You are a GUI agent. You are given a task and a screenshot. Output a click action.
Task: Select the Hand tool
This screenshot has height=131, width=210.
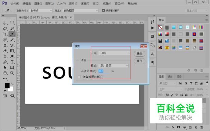pyautogui.click(x=5, y=73)
